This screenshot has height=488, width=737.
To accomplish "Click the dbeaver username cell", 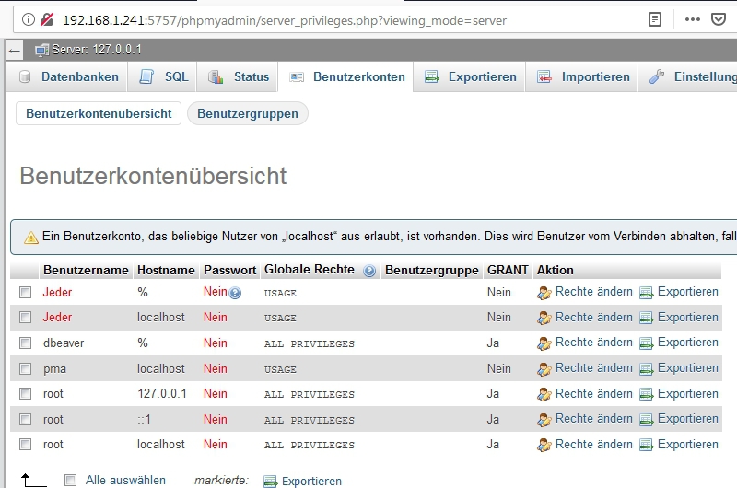I will (x=64, y=343).
